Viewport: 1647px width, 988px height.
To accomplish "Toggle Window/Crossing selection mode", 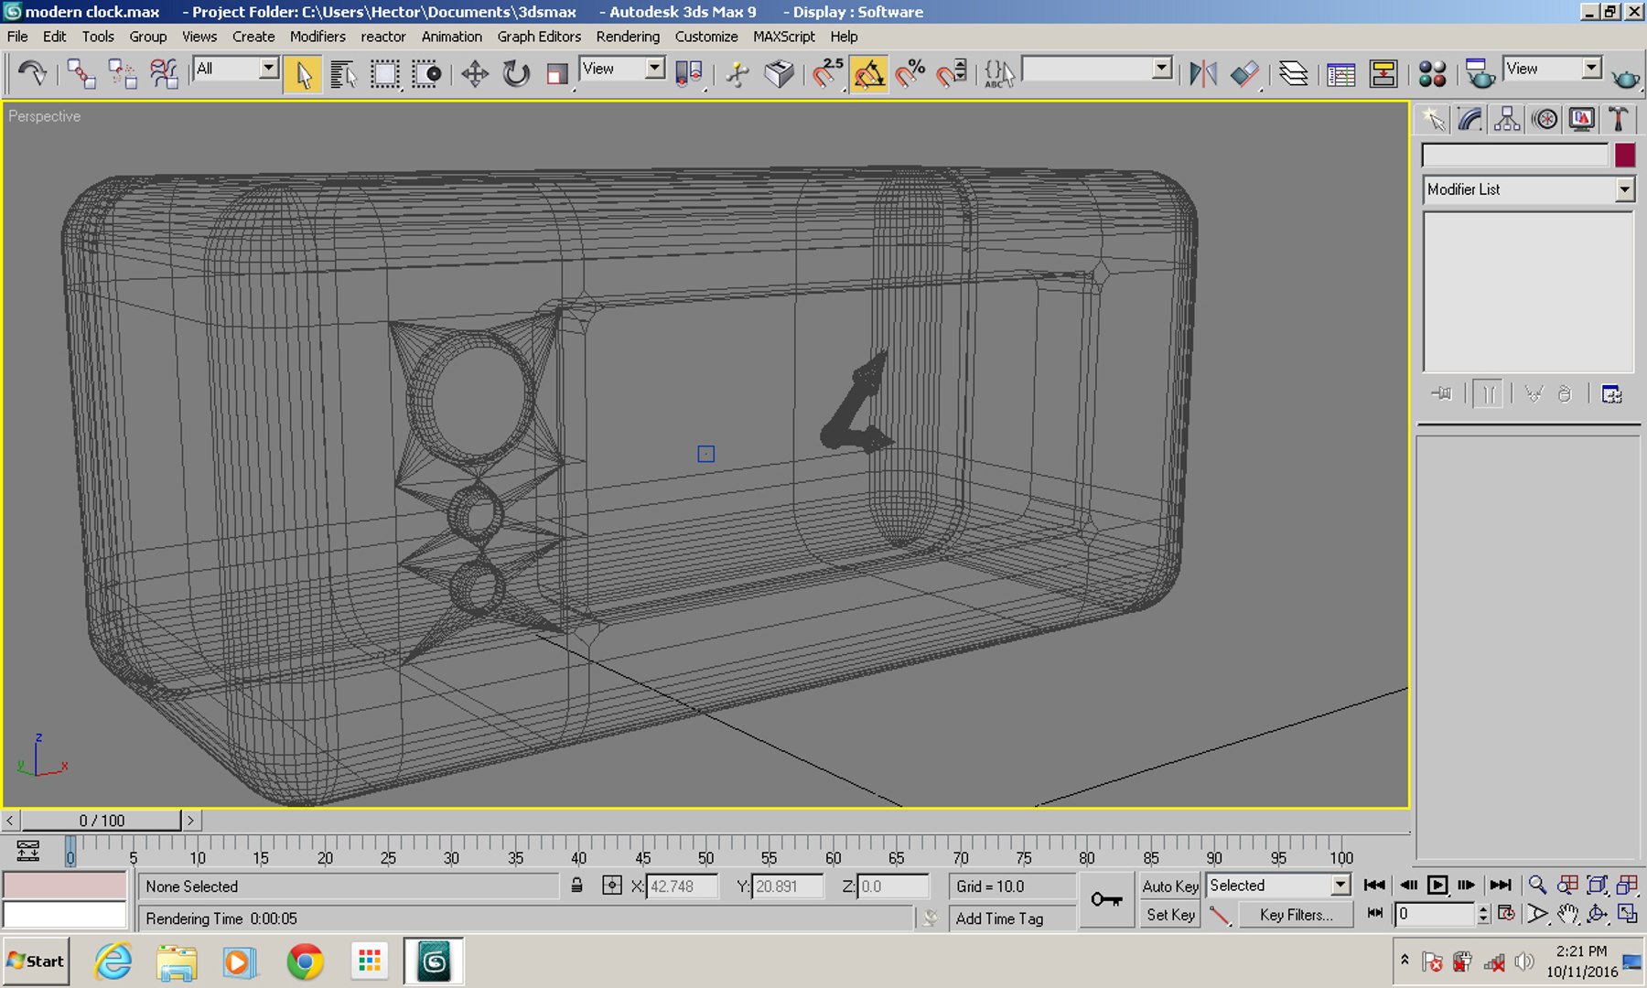I will (x=425, y=73).
